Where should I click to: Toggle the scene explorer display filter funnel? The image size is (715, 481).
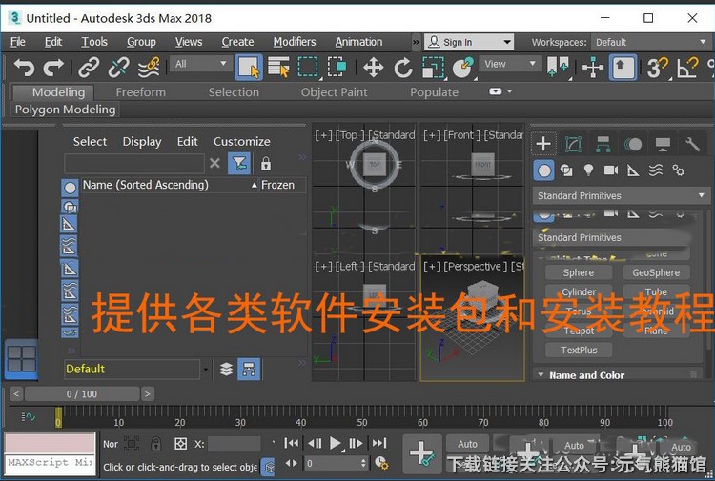click(x=239, y=164)
